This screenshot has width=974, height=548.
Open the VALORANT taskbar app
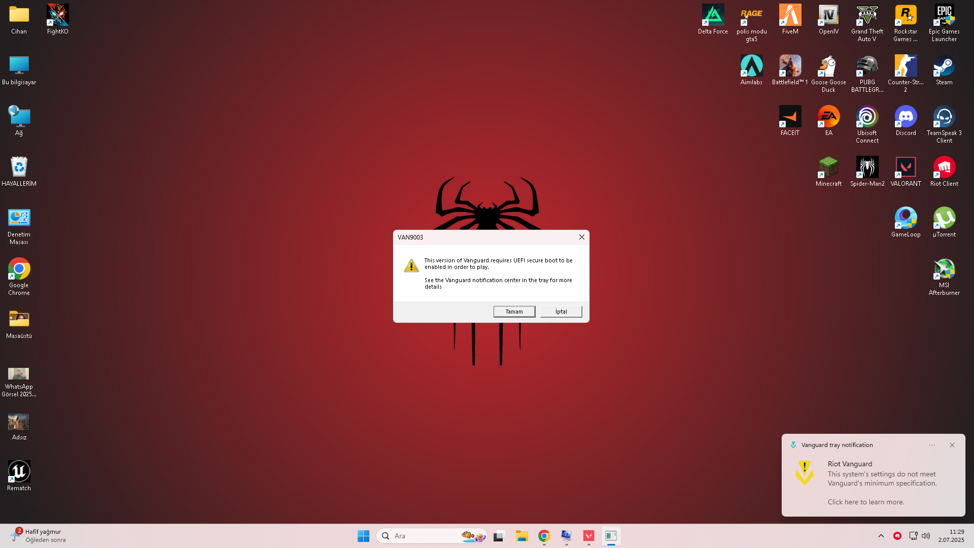pos(588,536)
